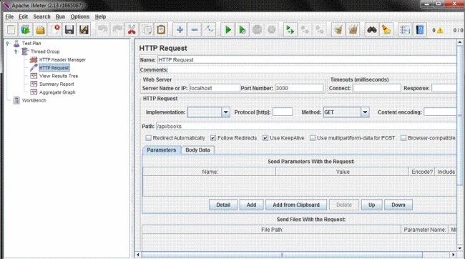The width and height of the screenshot is (465, 259).
Task: Open the Edit menu
Action: tap(23, 16)
